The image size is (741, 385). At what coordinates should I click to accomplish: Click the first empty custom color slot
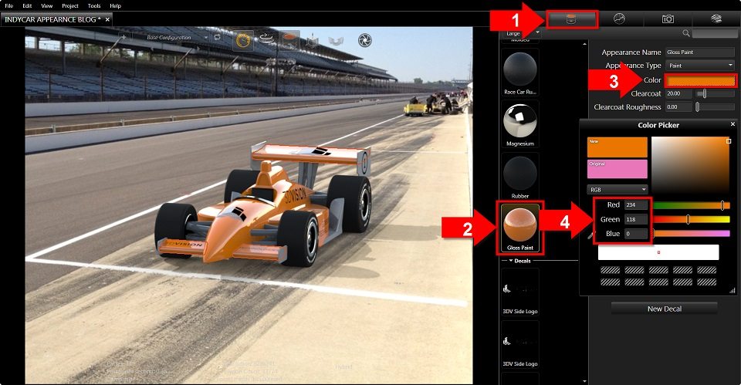610,270
